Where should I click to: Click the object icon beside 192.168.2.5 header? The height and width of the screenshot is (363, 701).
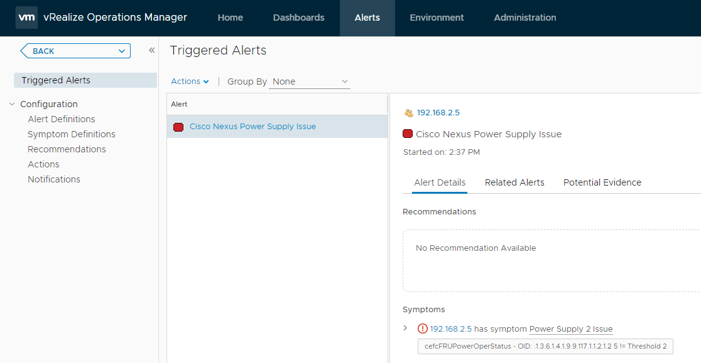click(409, 113)
